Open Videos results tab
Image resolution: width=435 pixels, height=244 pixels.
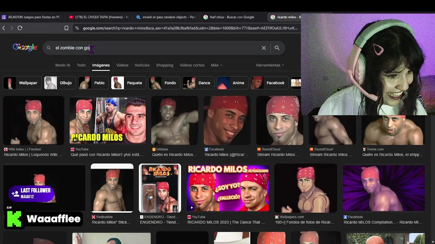pos(122,65)
